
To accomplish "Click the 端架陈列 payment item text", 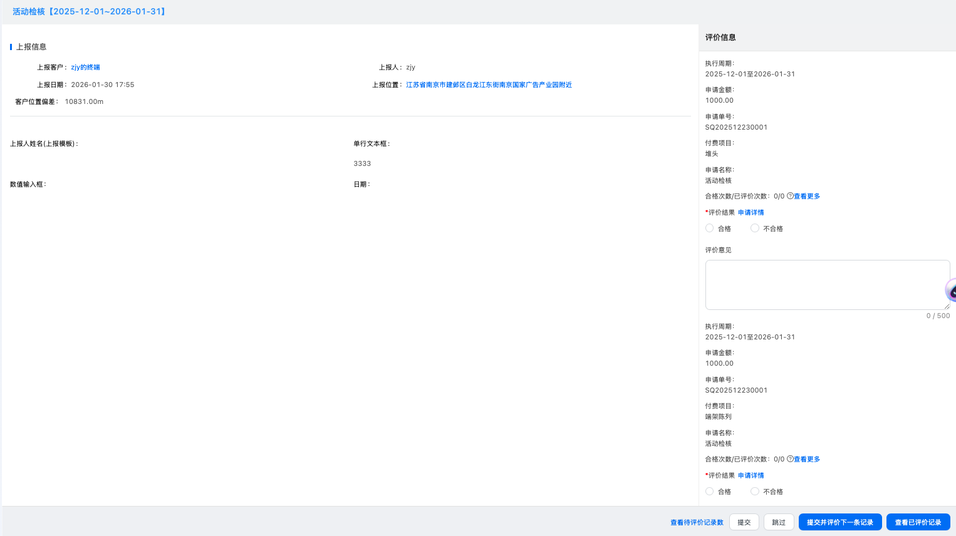I will point(719,416).
